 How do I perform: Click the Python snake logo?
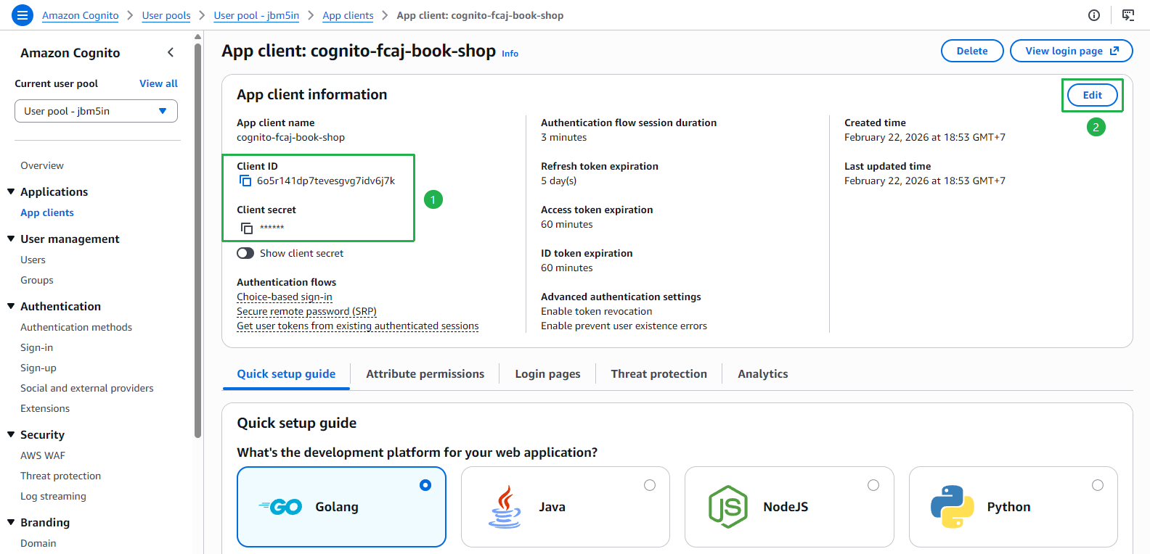[x=953, y=507]
